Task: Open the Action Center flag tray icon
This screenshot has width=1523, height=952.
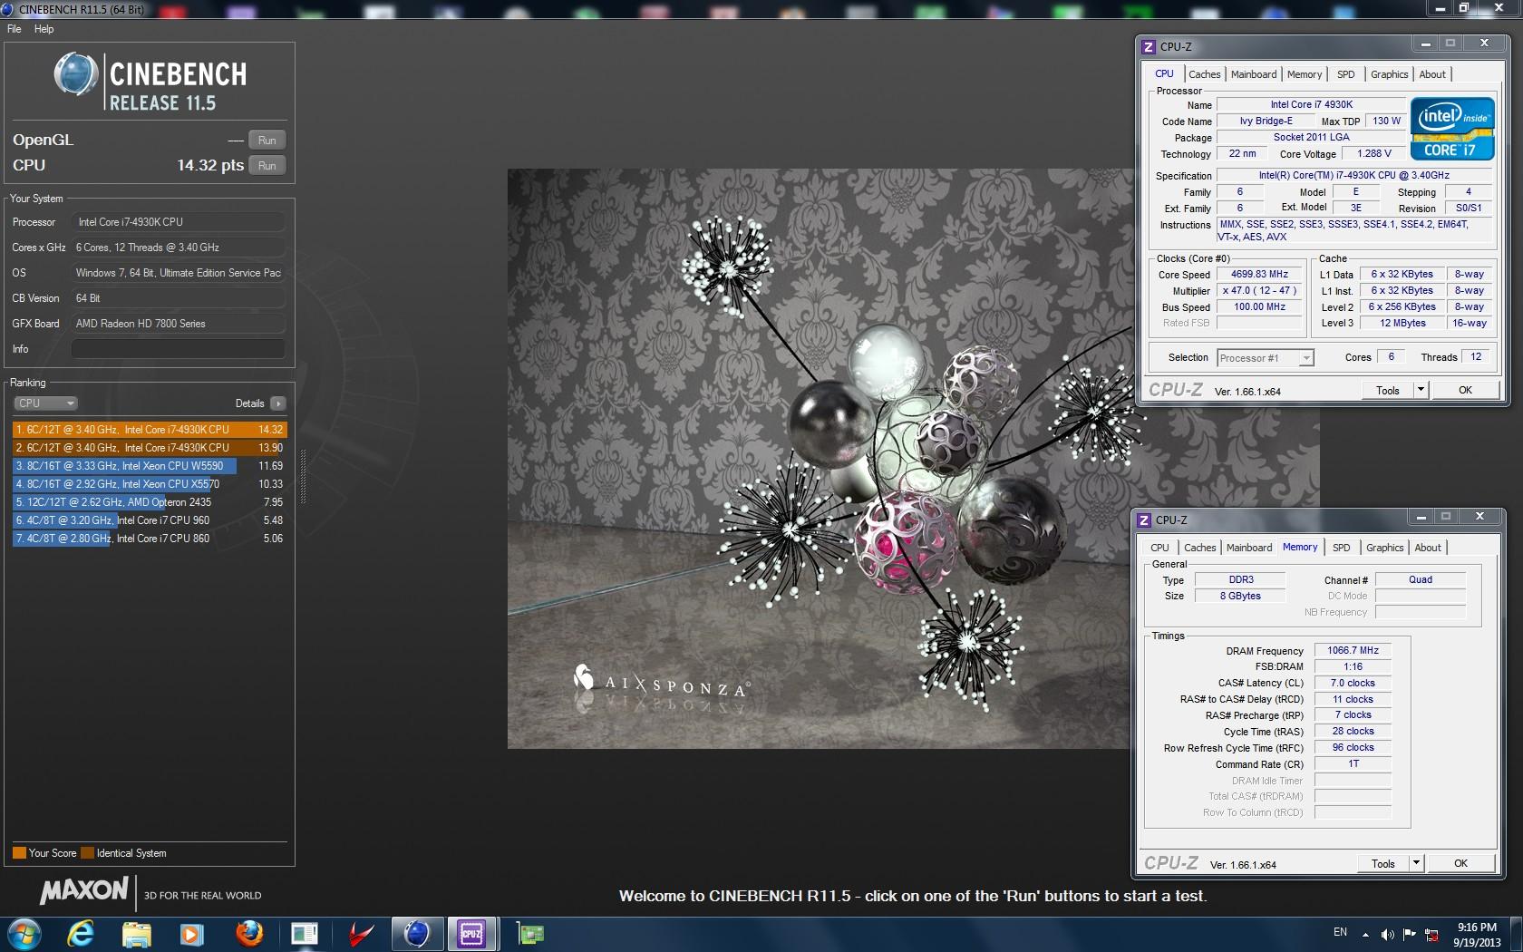Action: pos(1410,934)
